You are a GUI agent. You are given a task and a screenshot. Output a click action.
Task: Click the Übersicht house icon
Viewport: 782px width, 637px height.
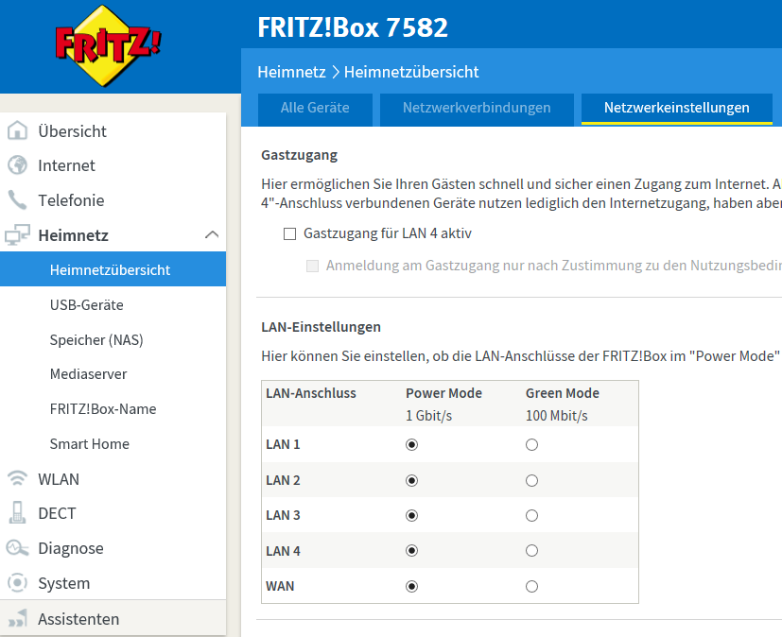pyautogui.click(x=17, y=130)
